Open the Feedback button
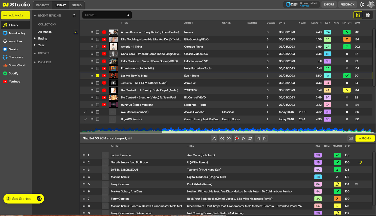376x216 pixels. coord(347,5)
